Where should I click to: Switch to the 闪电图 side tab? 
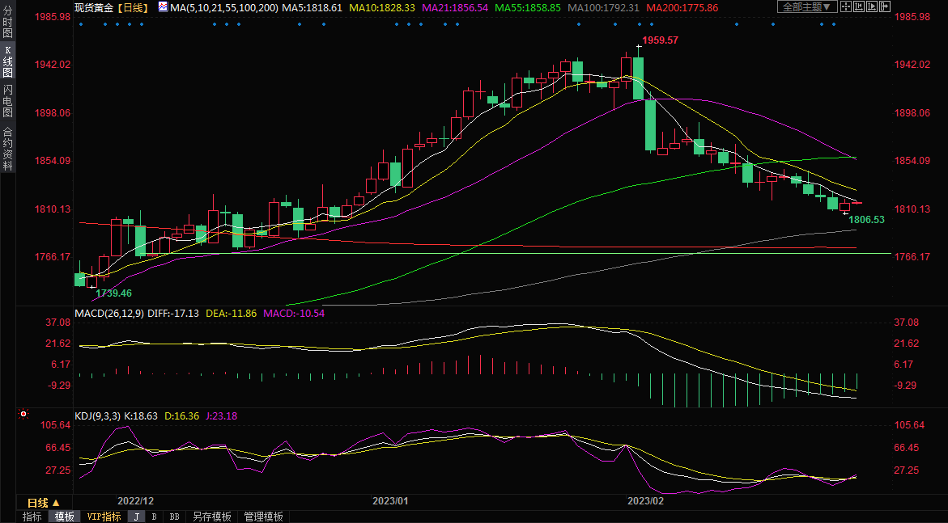(x=7, y=100)
